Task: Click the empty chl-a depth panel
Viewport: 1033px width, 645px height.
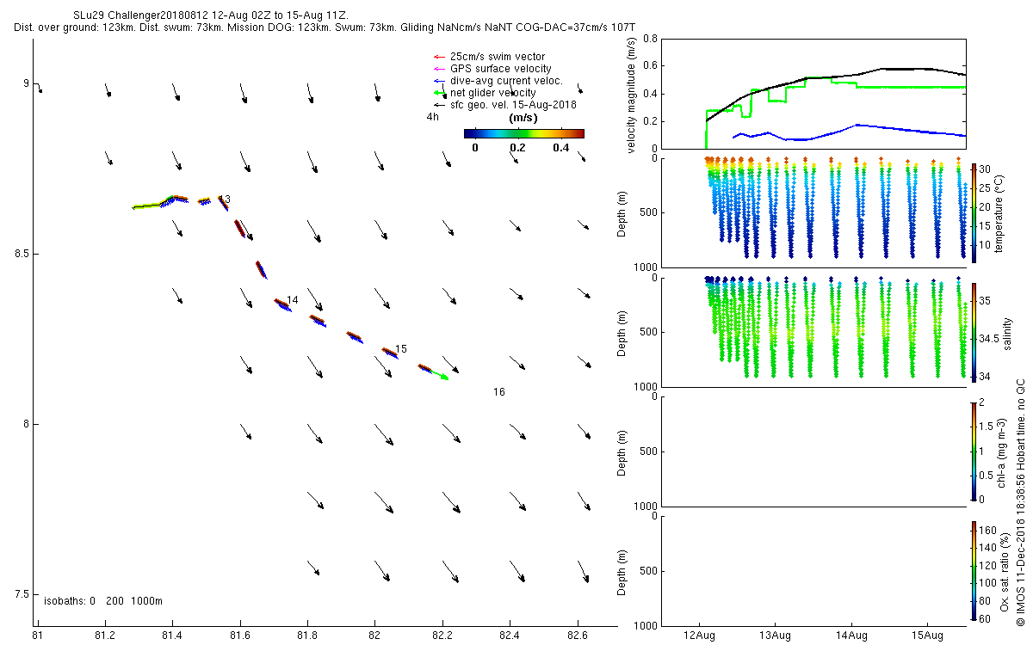Action: pyautogui.click(x=812, y=451)
